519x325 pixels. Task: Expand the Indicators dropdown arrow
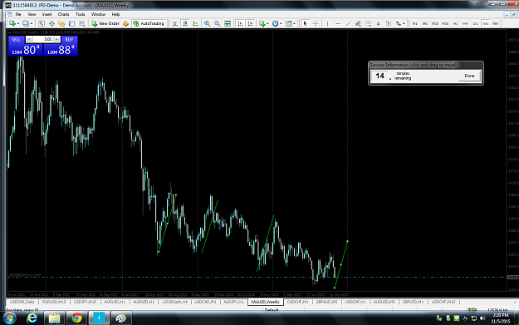267,24
